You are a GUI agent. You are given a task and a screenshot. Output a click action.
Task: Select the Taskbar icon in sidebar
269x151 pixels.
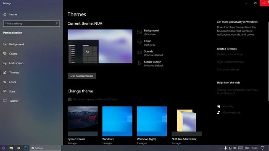pyautogui.click(x=5, y=101)
